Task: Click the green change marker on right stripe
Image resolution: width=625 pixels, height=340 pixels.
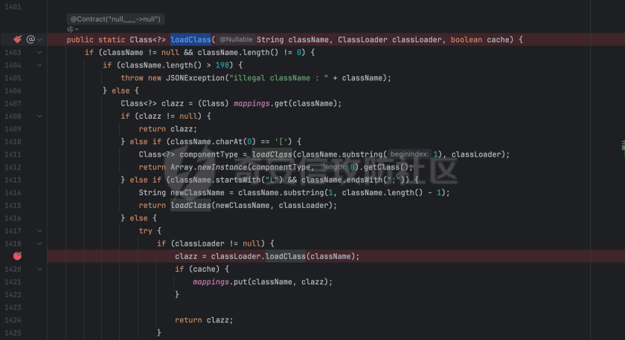Action: (621, 145)
